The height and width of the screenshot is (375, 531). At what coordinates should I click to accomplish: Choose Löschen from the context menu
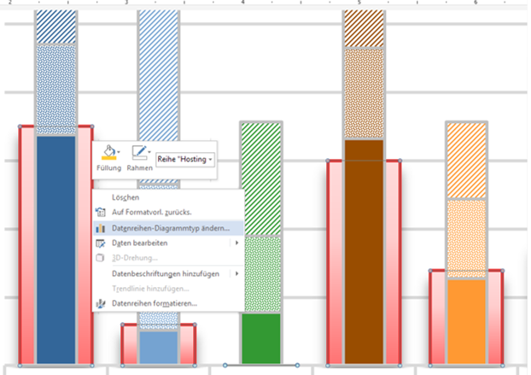coord(125,197)
